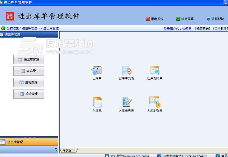Click the 技术支持电话 status text
The width and height of the screenshot is (228, 157).
[x=185, y=156]
